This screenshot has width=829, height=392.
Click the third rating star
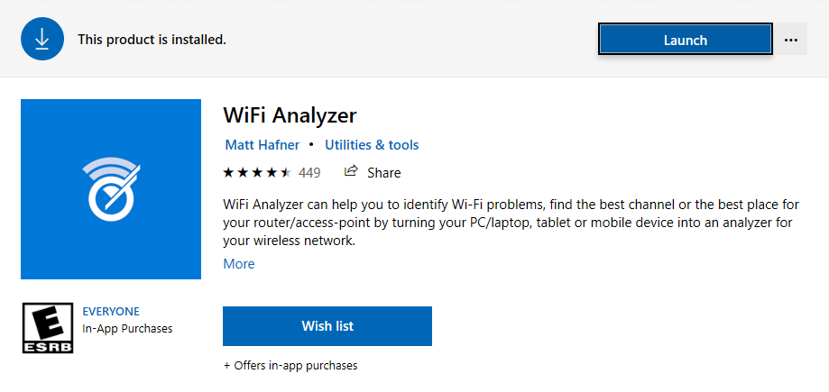[257, 173]
